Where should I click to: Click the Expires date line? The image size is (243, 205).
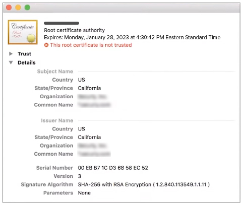(132, 37)
